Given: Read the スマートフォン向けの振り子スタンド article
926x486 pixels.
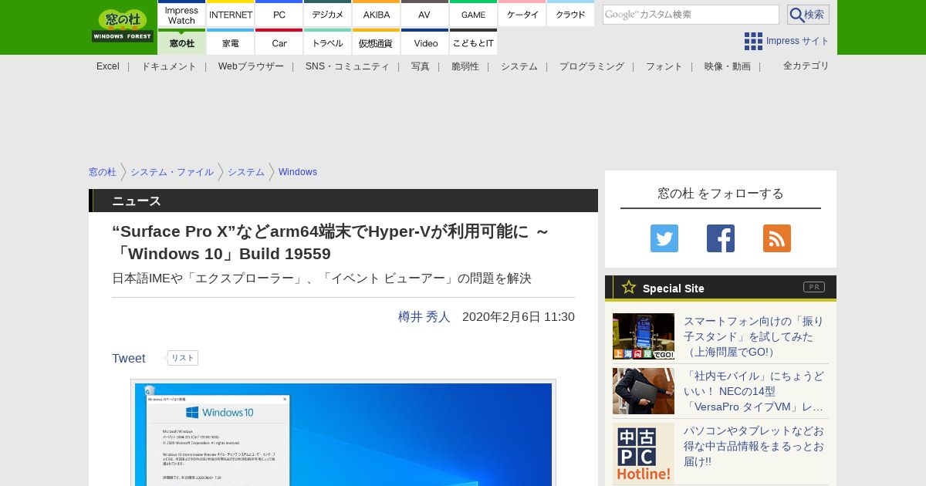Looking at the screenshot, I should (755, 336).
